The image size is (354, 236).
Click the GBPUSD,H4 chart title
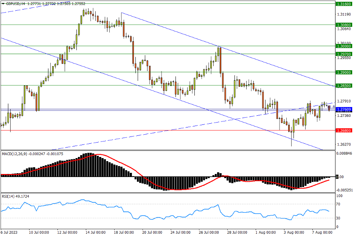15,3
